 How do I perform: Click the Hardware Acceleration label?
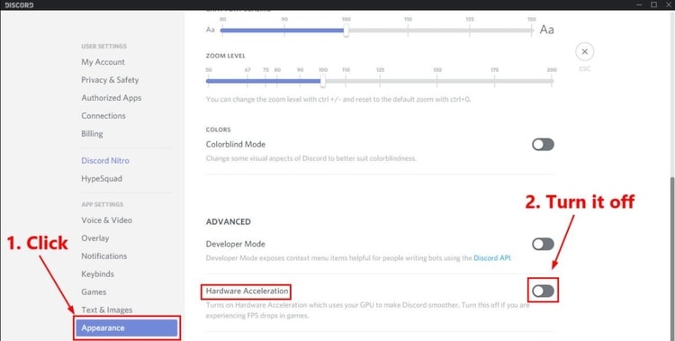pos(247,292)
